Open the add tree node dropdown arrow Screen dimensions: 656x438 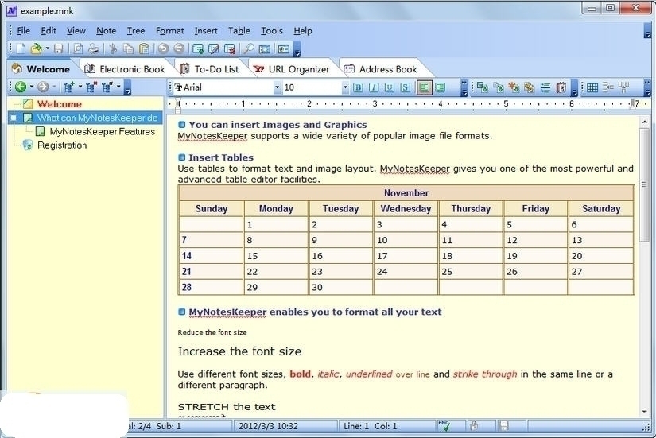pyautogui.click(x=80, y=87)
